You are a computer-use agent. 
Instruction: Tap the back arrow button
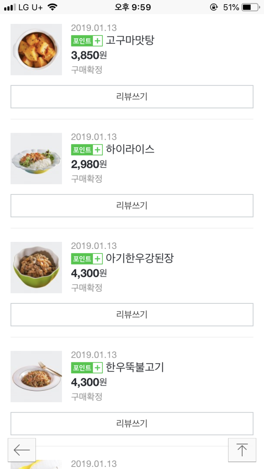click(x=22, y=450)
